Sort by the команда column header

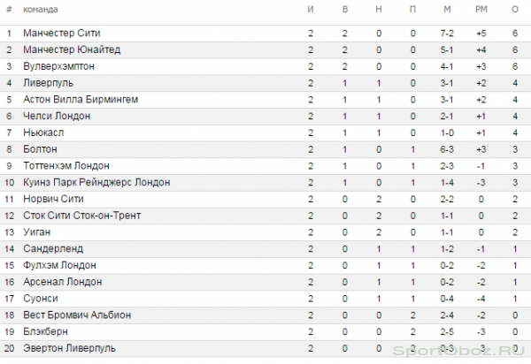pos(41,10)
